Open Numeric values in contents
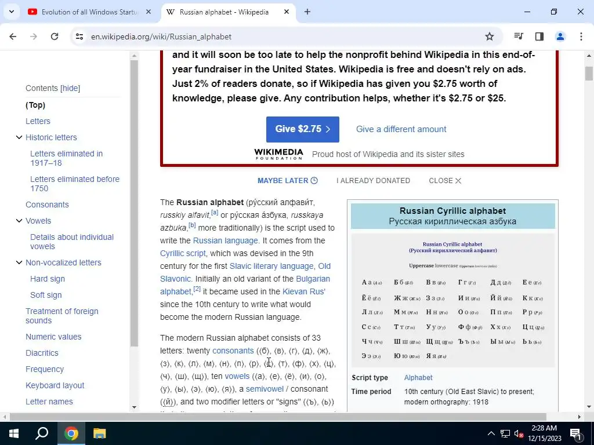 coord(53,337)
